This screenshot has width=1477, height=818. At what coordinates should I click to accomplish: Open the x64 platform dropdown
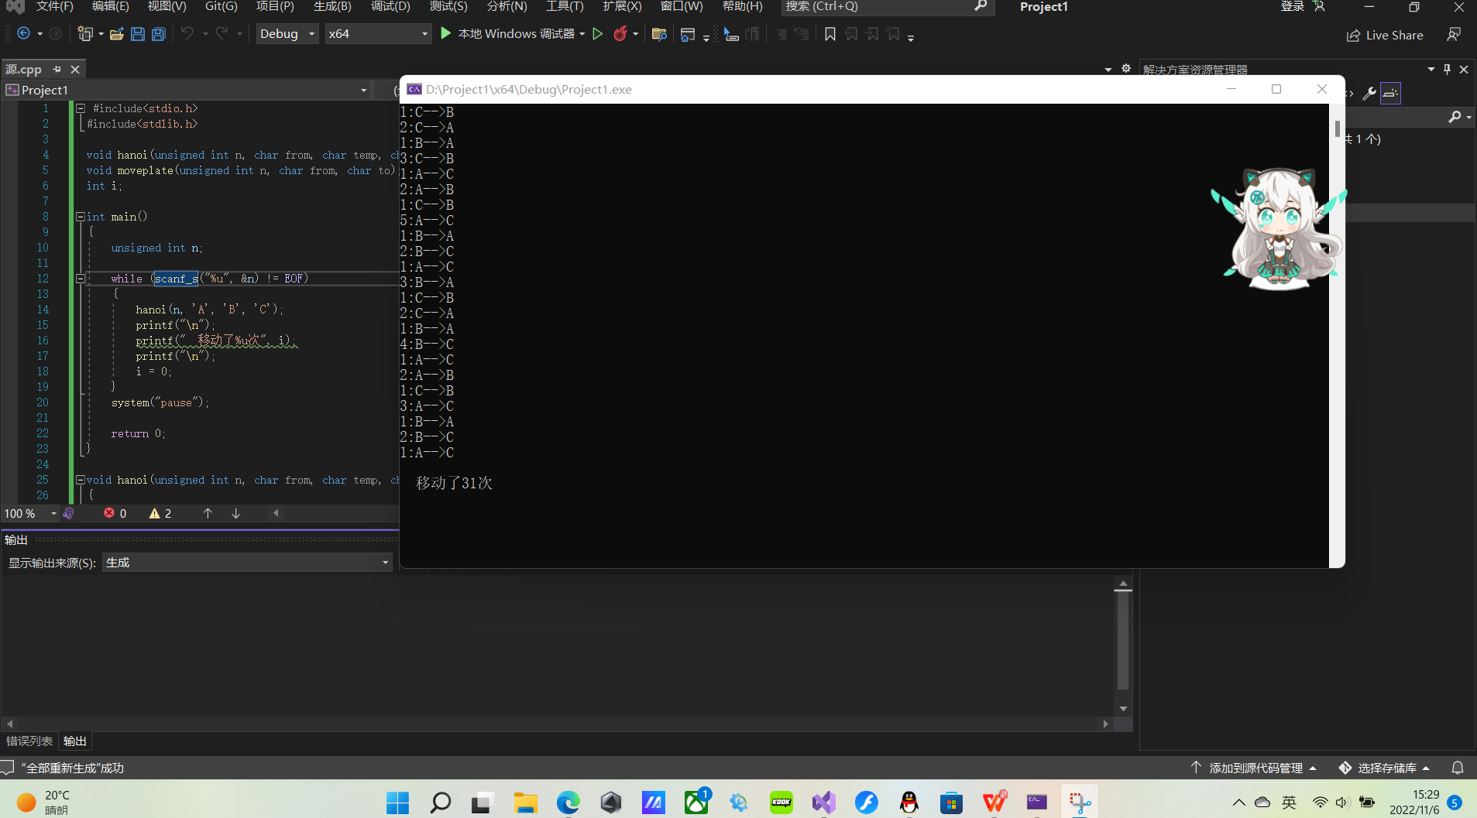[378, 34]
